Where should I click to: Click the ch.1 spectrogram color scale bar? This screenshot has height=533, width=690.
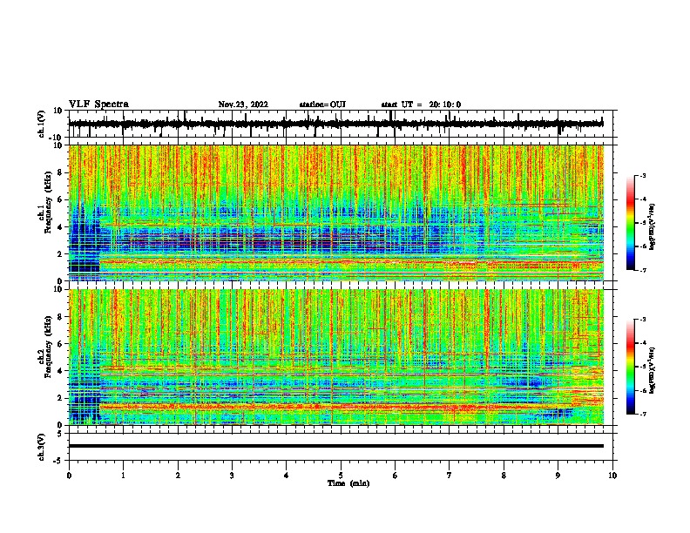pyautogui.click(x=631, y=223)
